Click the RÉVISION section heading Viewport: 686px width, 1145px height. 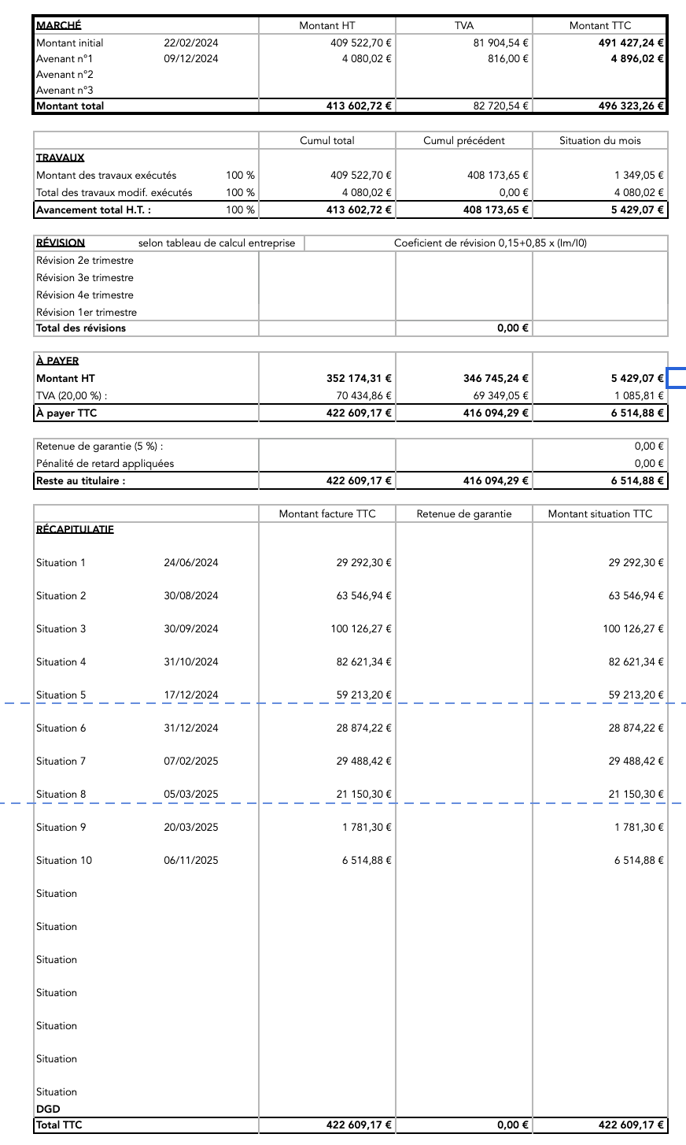(61, 243)
